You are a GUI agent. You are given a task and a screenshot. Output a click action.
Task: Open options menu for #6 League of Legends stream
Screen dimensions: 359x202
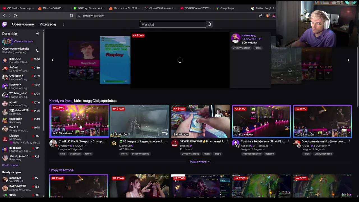pyautogui.click(x=167, y=141)
